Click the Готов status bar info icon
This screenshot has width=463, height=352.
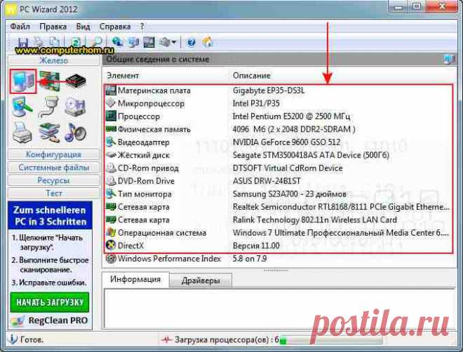point(13,339)
